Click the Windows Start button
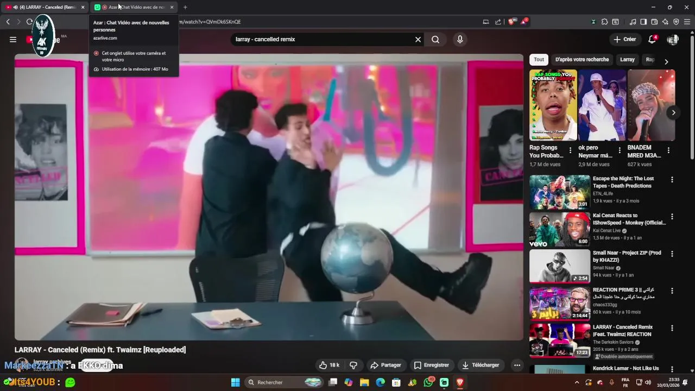 [235, 382]
